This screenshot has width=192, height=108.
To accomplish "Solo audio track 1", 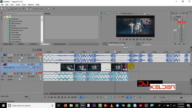I will [37, 55].
